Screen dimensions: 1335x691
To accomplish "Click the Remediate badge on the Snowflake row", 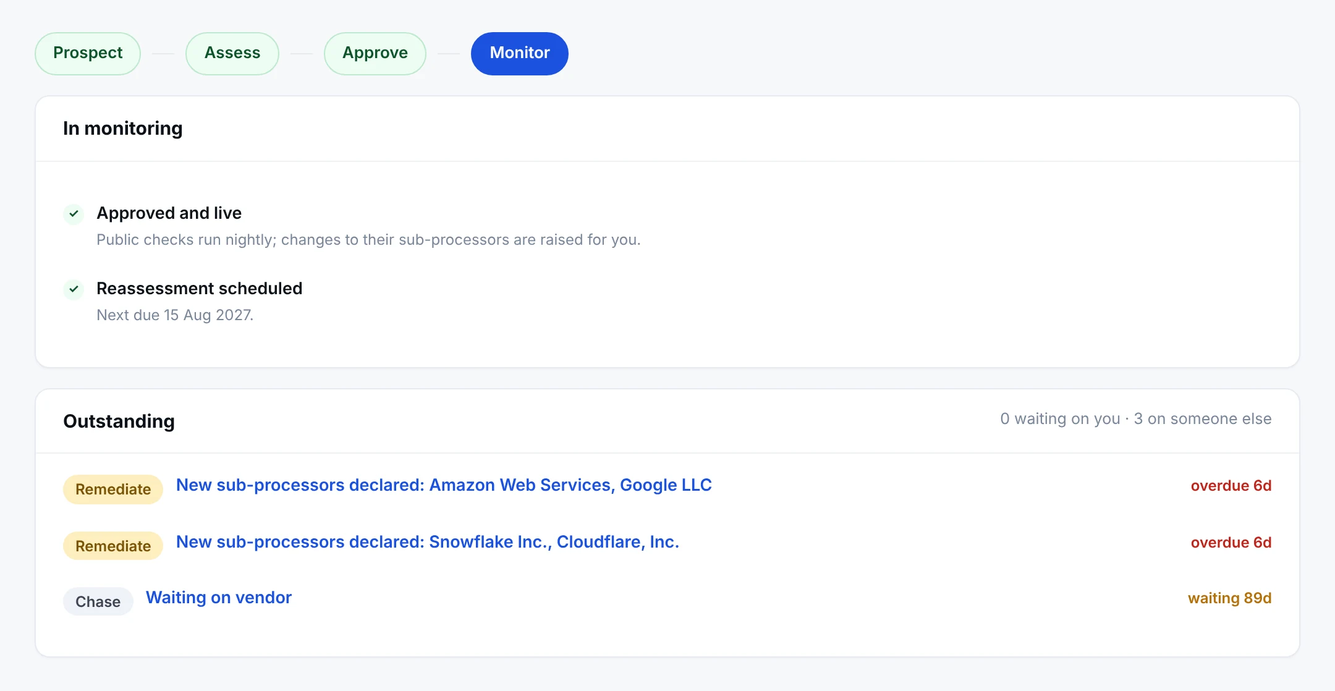I will tap(113, 546).
